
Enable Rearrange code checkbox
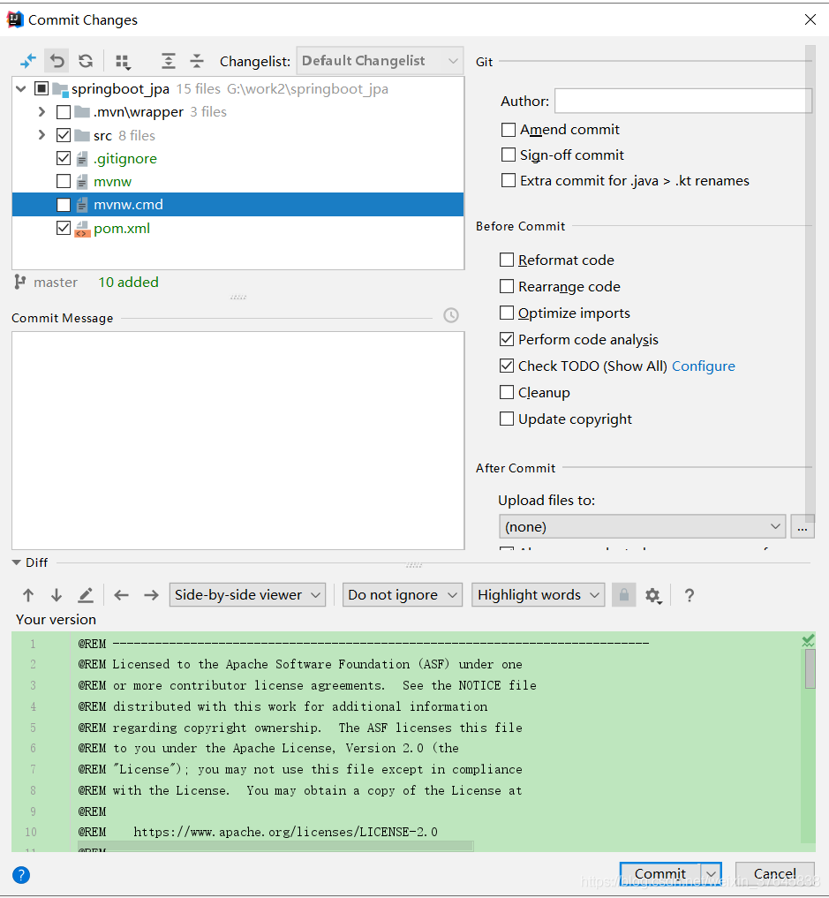point(507,286)
